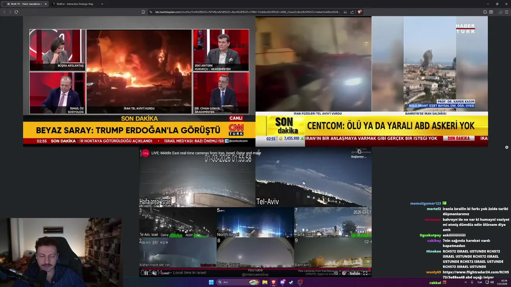This screenshot has height=287, width=511.
Task: Open the volume control in system tray
Action: pos(492,282)
